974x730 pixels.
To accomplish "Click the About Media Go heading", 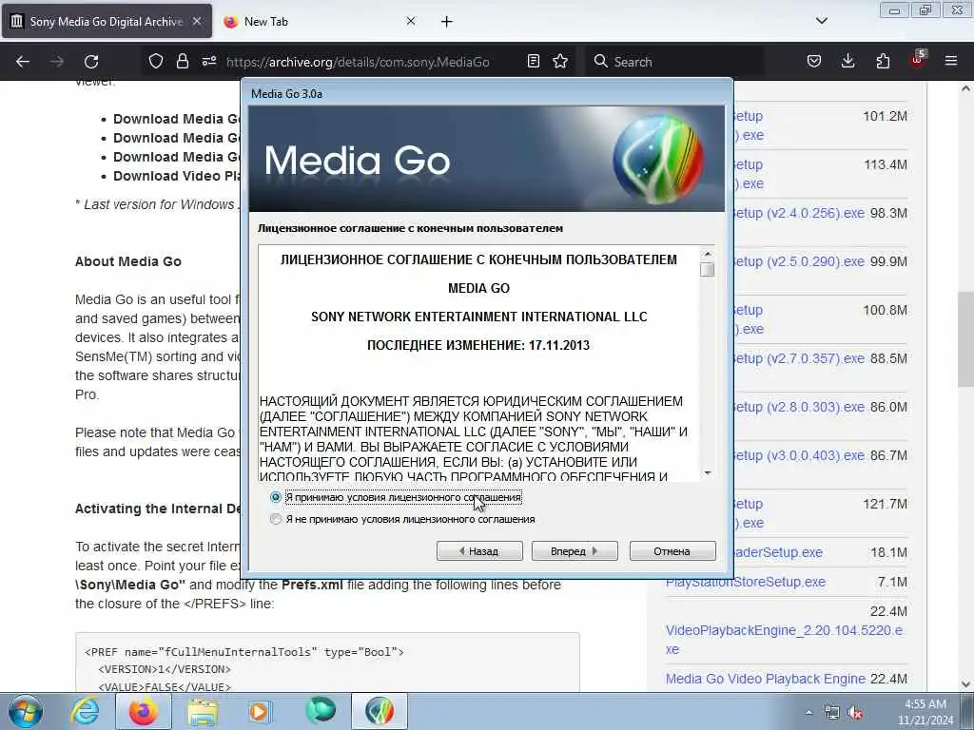I will 128,261.
